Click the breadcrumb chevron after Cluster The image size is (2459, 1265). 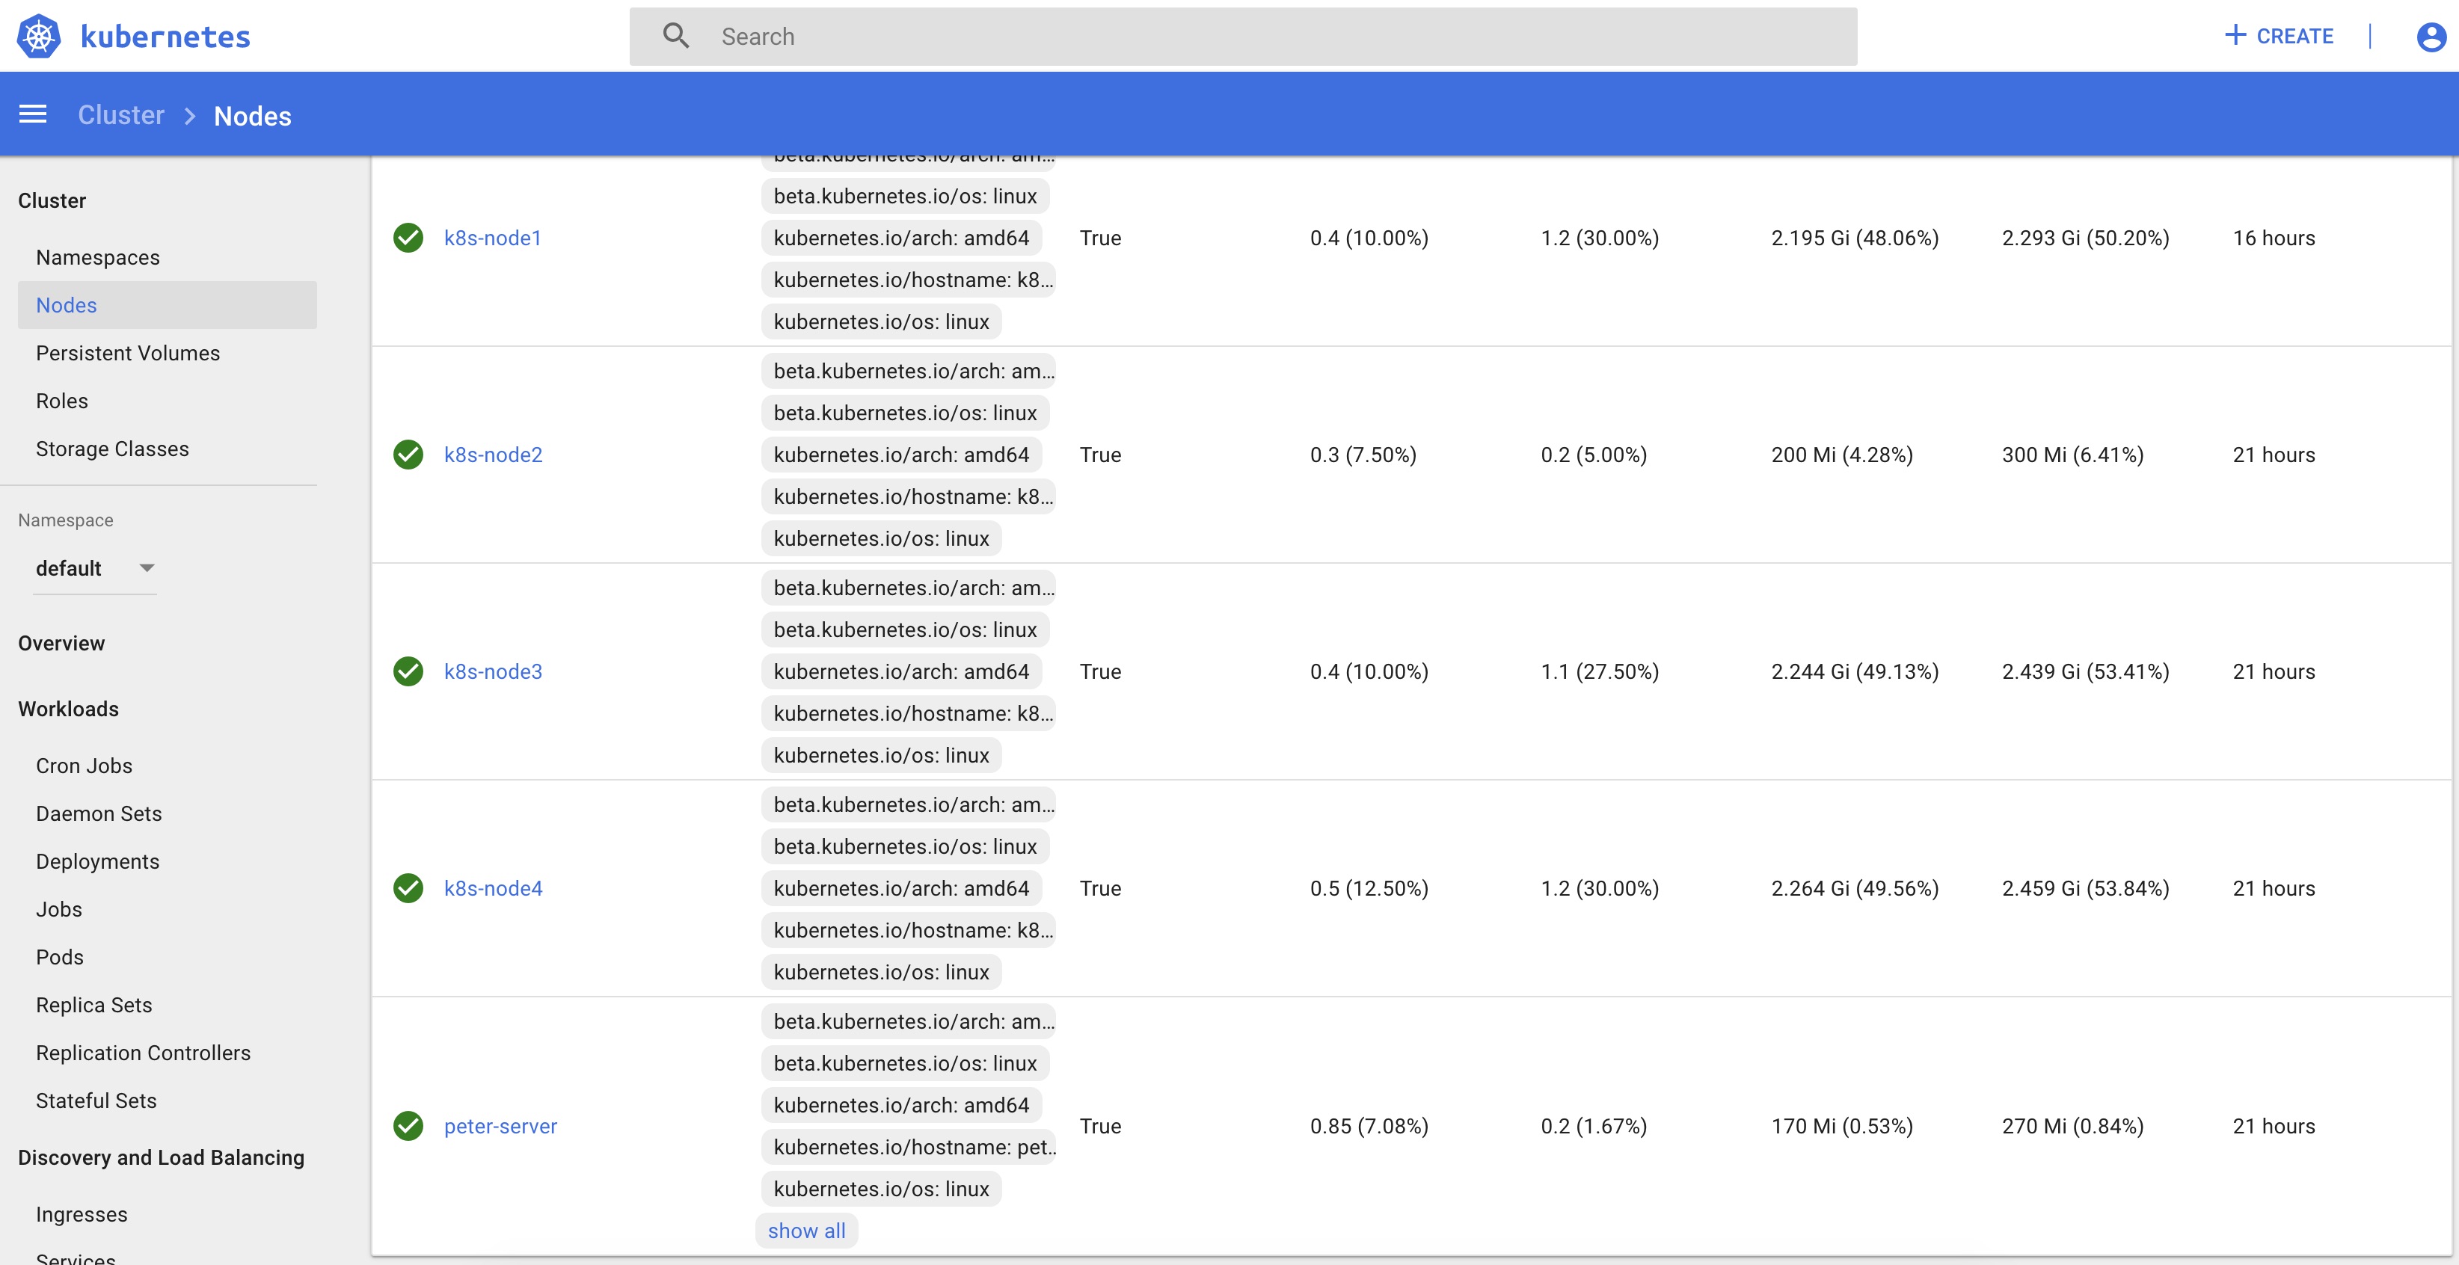click(x=189, y=115)
